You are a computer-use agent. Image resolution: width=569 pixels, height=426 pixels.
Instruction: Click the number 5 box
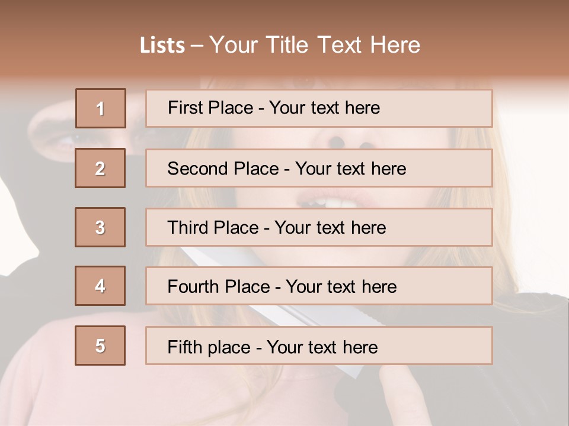[x=100, y=346]
